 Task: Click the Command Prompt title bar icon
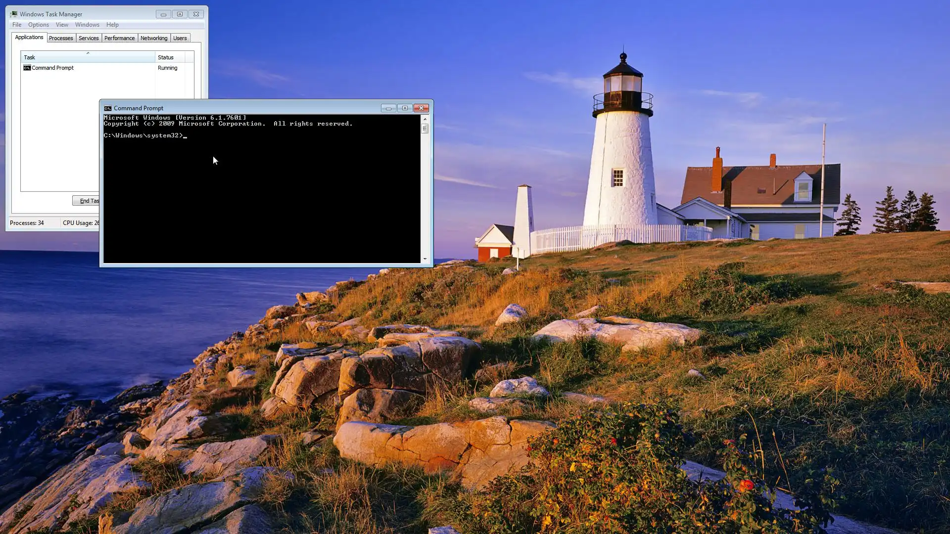coord(107,108)
